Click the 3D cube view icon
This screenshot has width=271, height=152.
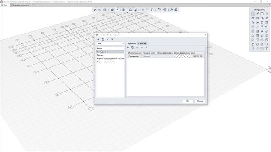(x=105, y=10)
